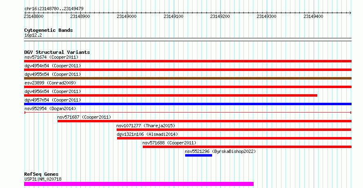Viewport: 363px width, 188px height.
Task: Click the dgv4956n54 red bar
Action: (170, 95)
